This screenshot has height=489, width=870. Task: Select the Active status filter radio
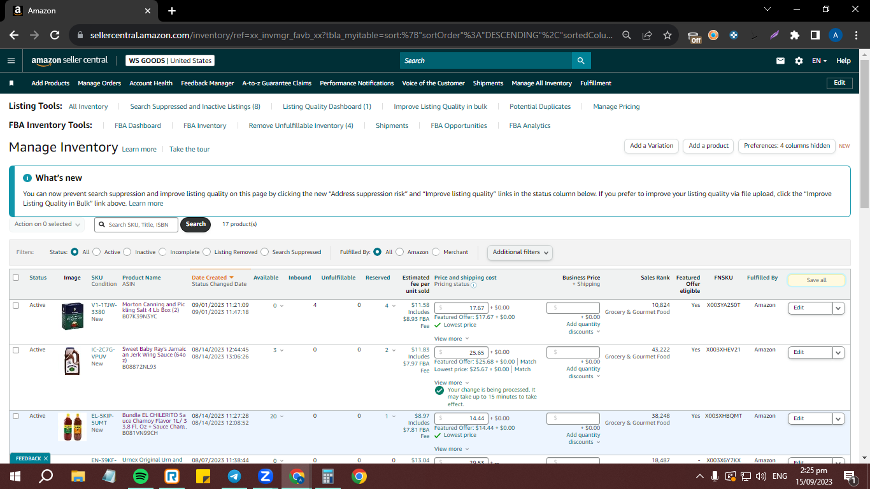click(97, 252)
